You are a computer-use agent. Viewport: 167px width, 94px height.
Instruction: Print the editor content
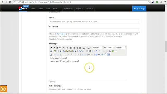point(102,55)
